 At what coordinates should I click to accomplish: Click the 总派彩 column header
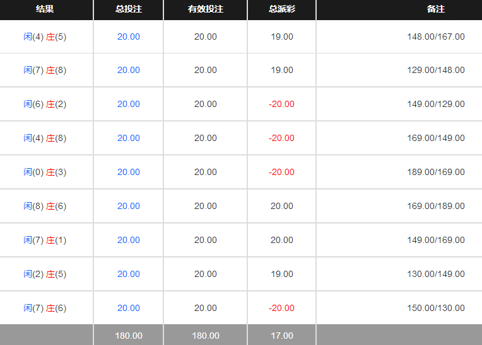[282, 9]
